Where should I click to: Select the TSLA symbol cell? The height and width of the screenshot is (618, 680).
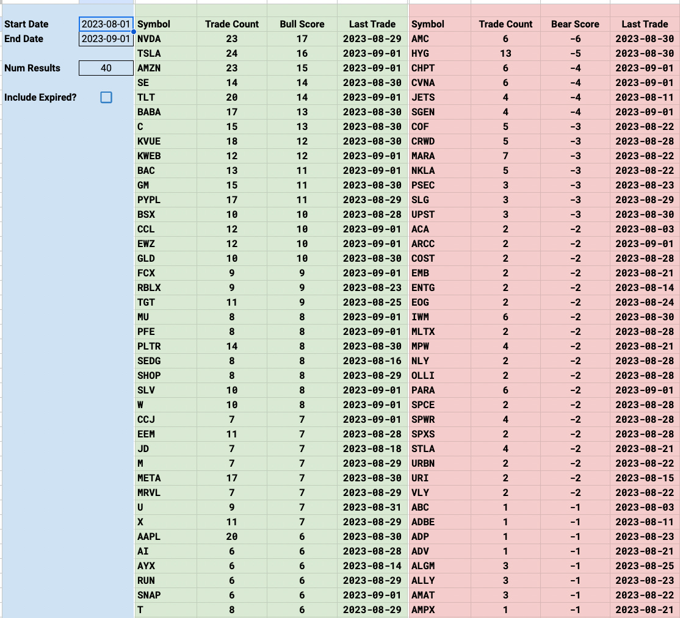[166, 53]
